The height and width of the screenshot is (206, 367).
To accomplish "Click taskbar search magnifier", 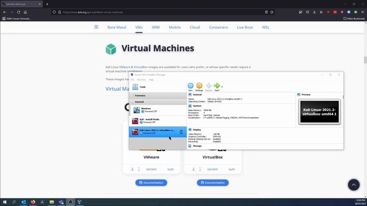I will [14, 202].
